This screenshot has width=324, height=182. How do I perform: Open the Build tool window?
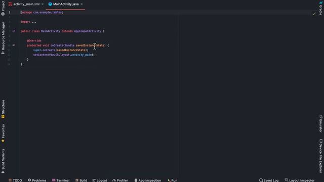coord(81,180)
